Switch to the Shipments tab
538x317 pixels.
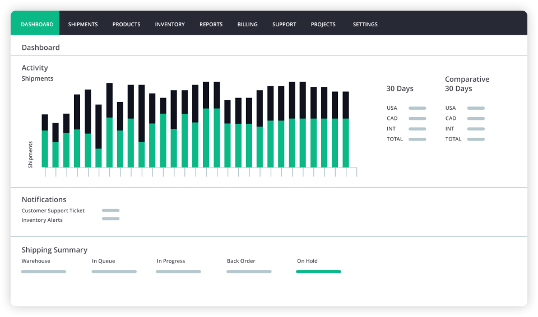pyautogui.click(x=83, y=24)
